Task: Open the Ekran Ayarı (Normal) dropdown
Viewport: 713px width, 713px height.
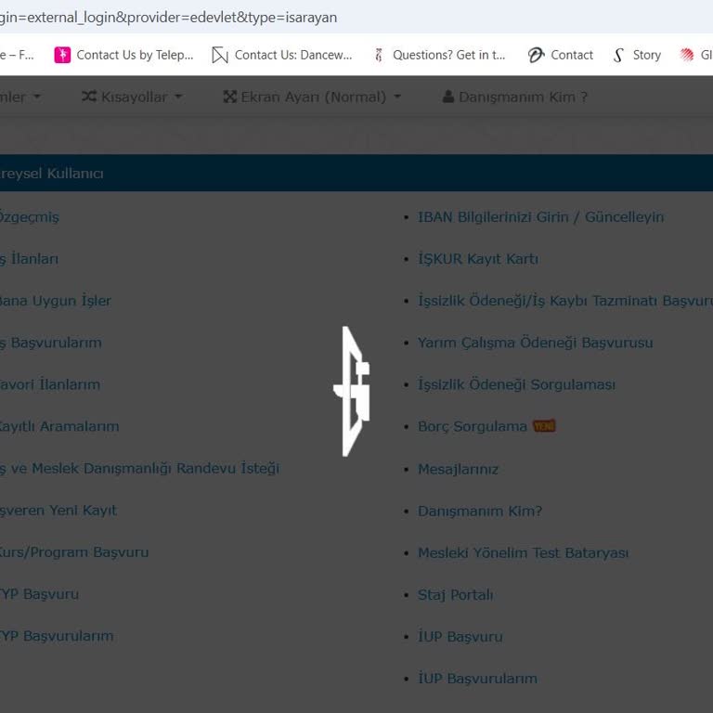Action: (x=312, y=97)
